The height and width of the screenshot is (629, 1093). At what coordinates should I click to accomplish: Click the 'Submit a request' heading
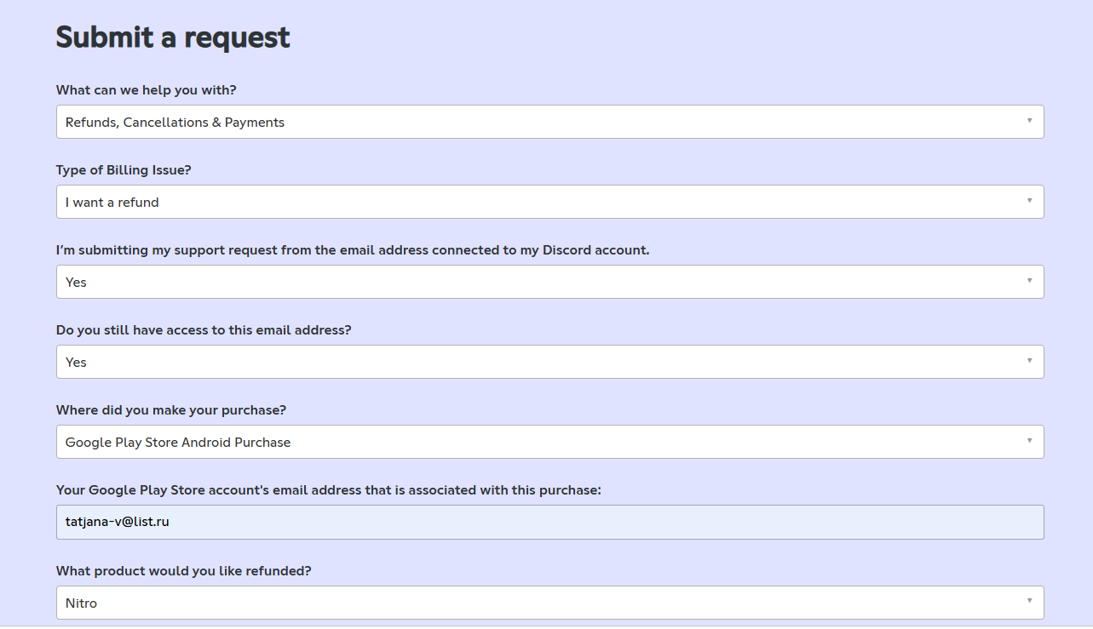coord(173,37)
